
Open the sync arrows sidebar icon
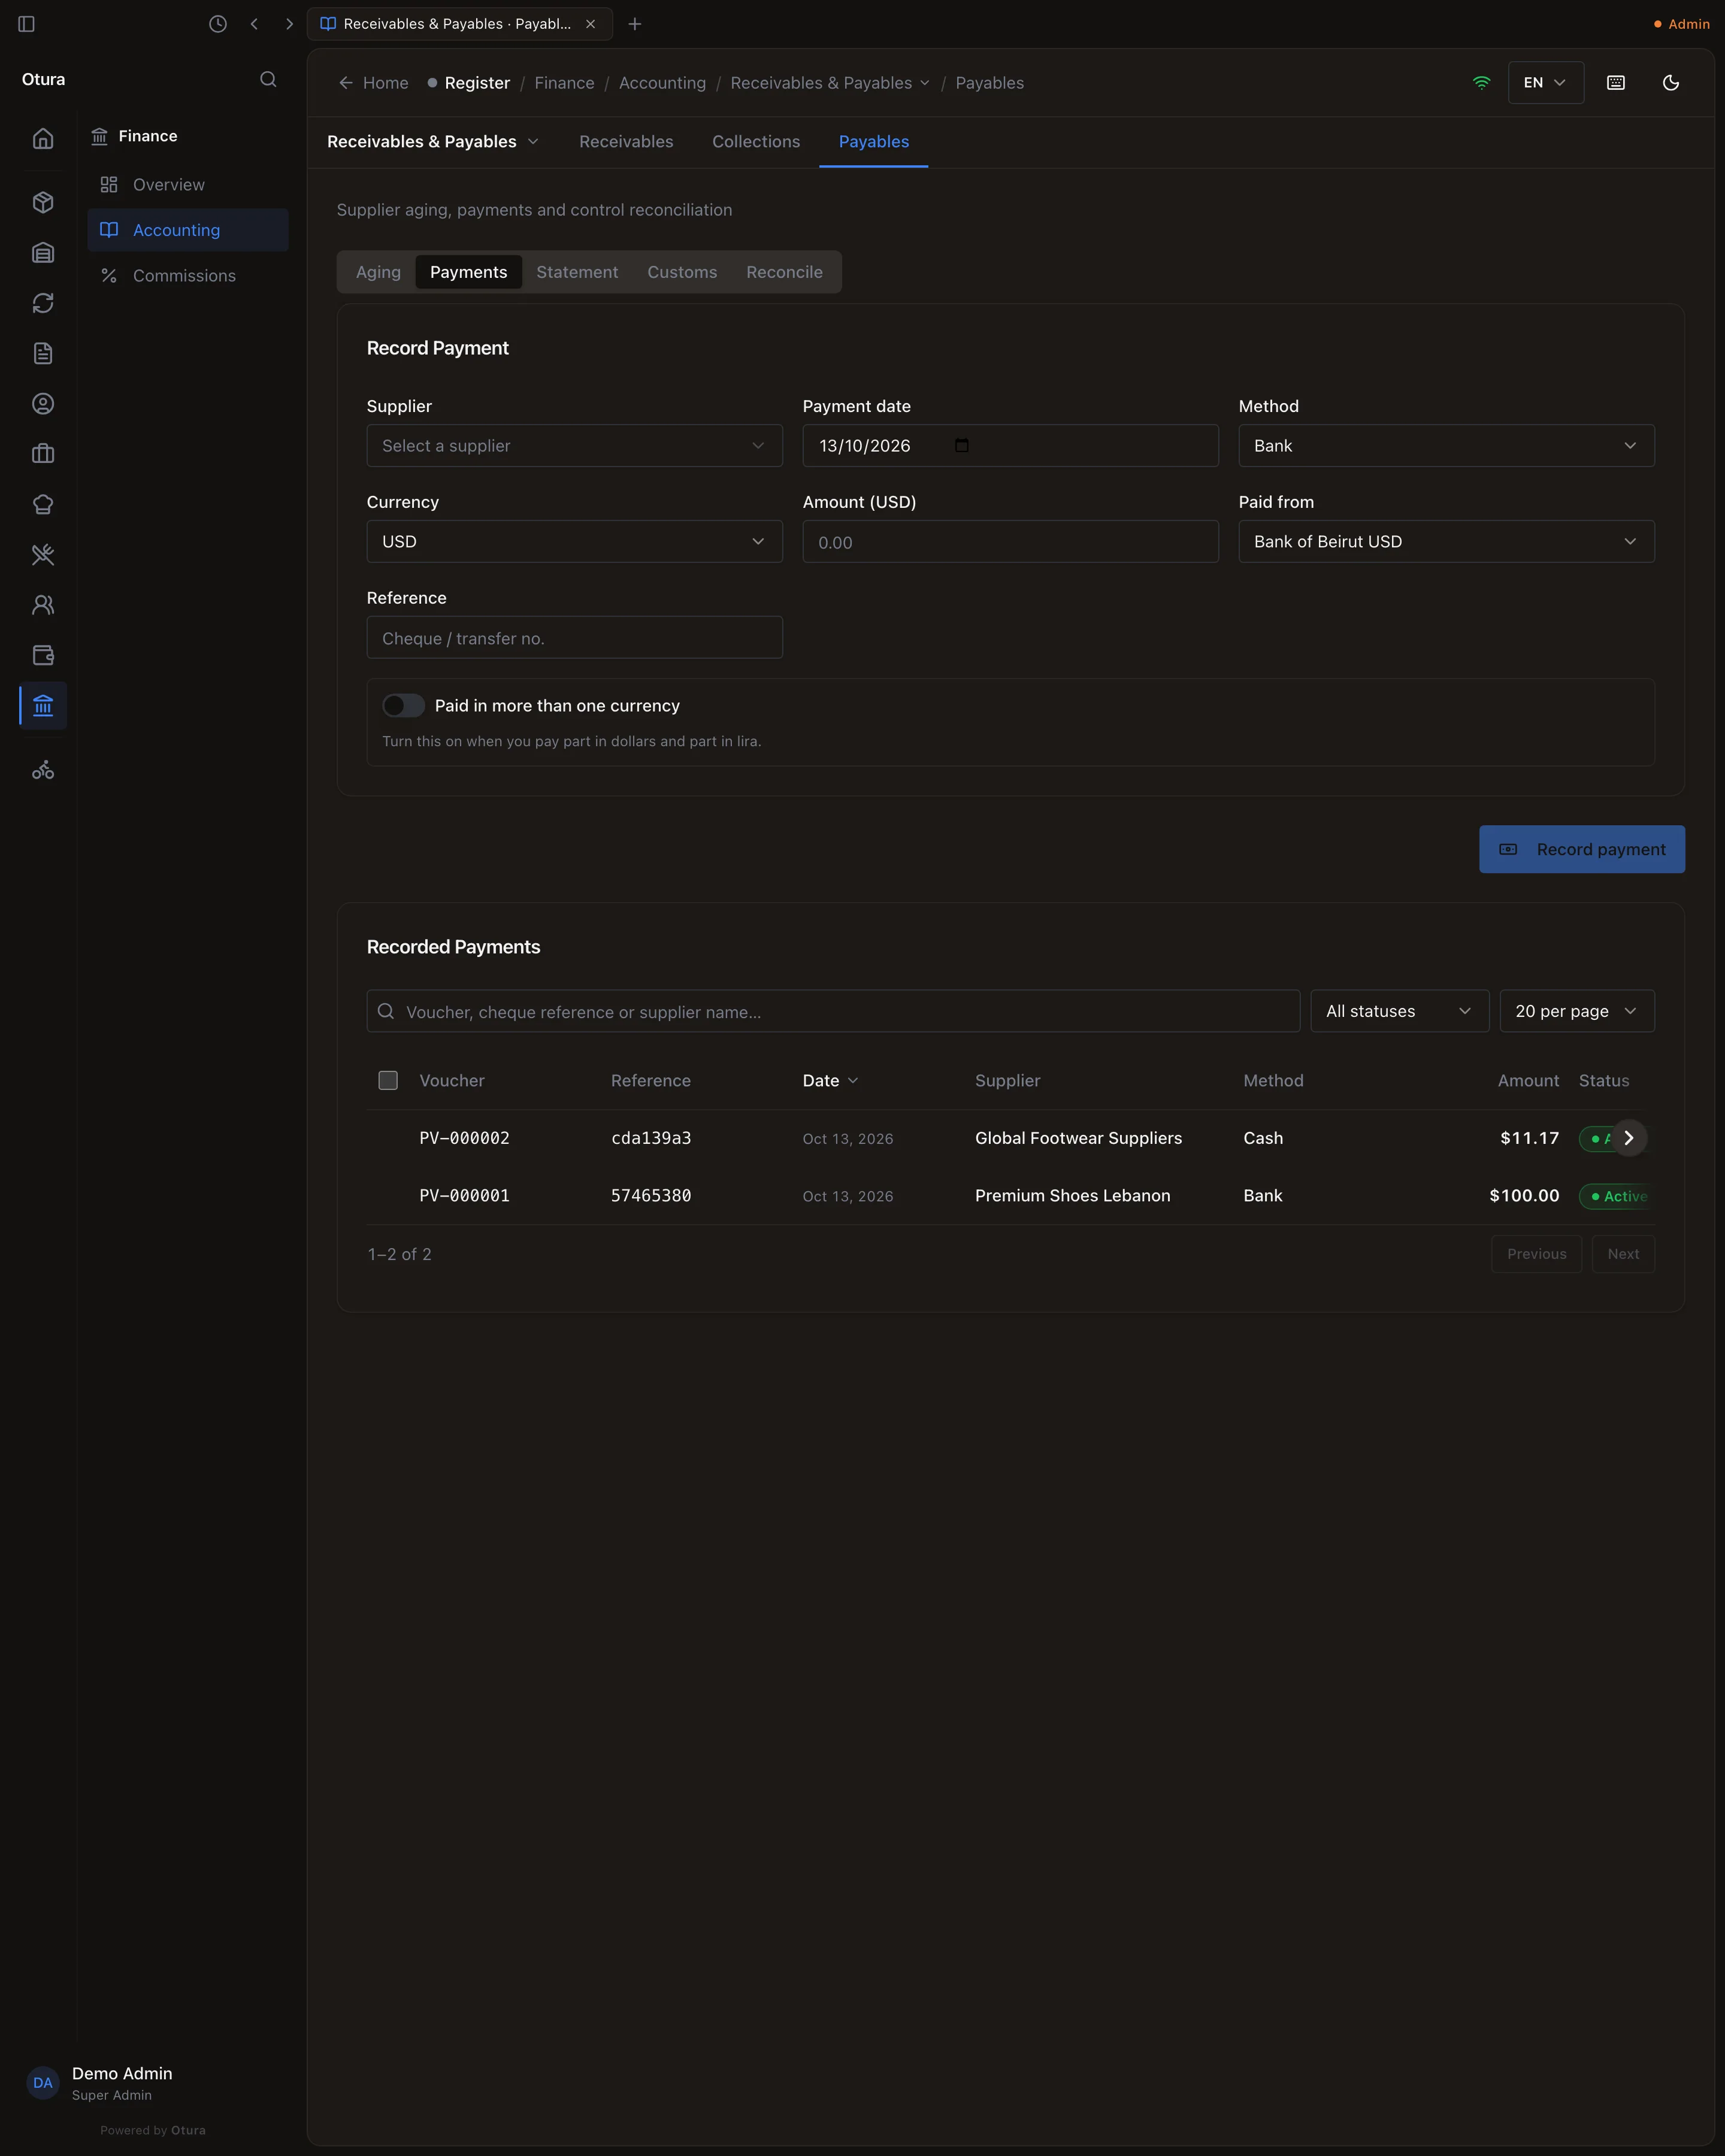click(43, 303)
